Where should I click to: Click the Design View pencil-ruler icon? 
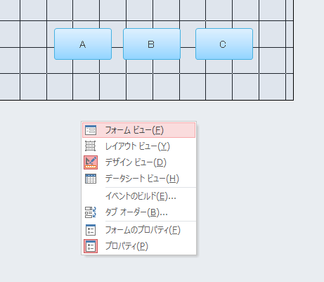(x=91, y=162)
